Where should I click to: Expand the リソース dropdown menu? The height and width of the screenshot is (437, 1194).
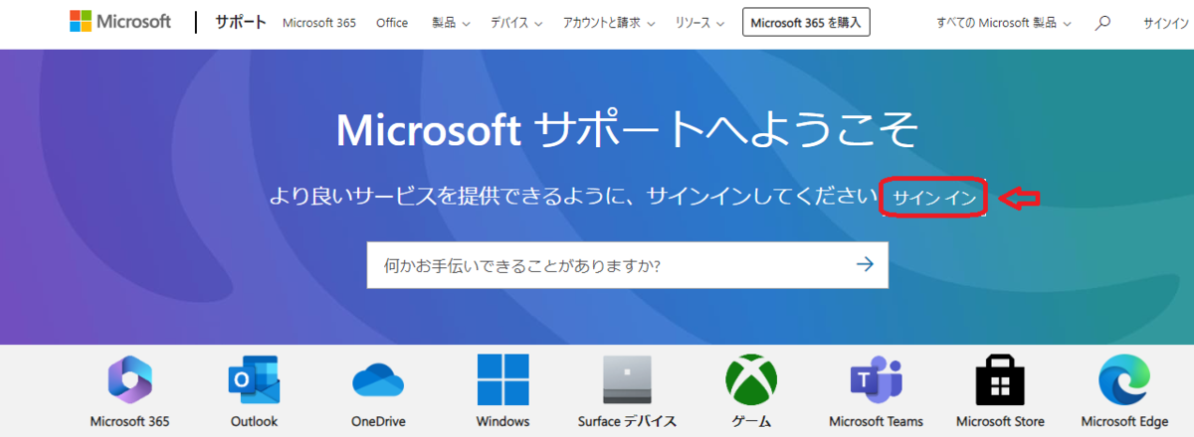click(700, 23)
